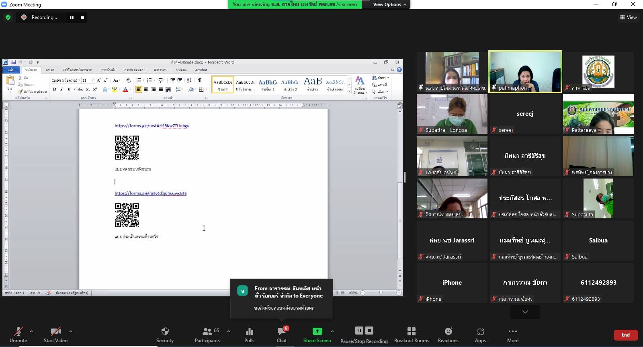Switch to the Acrobat tab in Word

[201, 70]
